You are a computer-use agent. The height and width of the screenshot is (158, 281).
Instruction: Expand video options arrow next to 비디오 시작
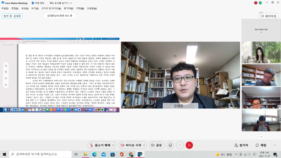144,145
